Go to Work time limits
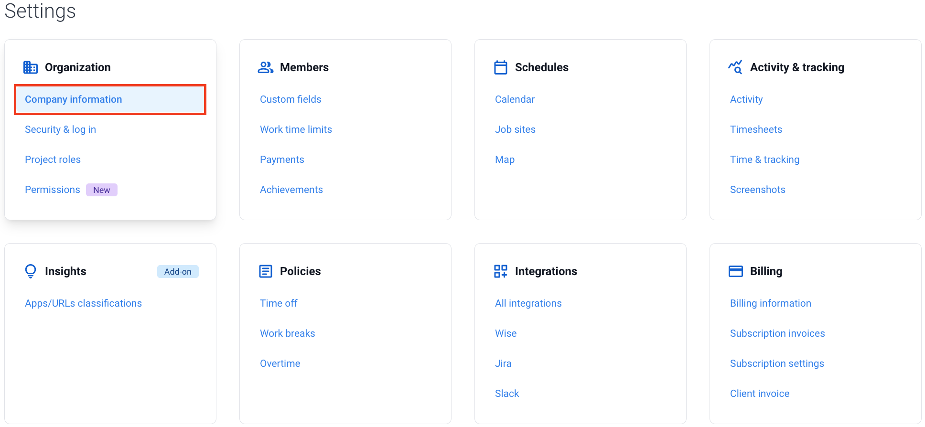Screen dimensions: 925x427 [x=296, y=129]
